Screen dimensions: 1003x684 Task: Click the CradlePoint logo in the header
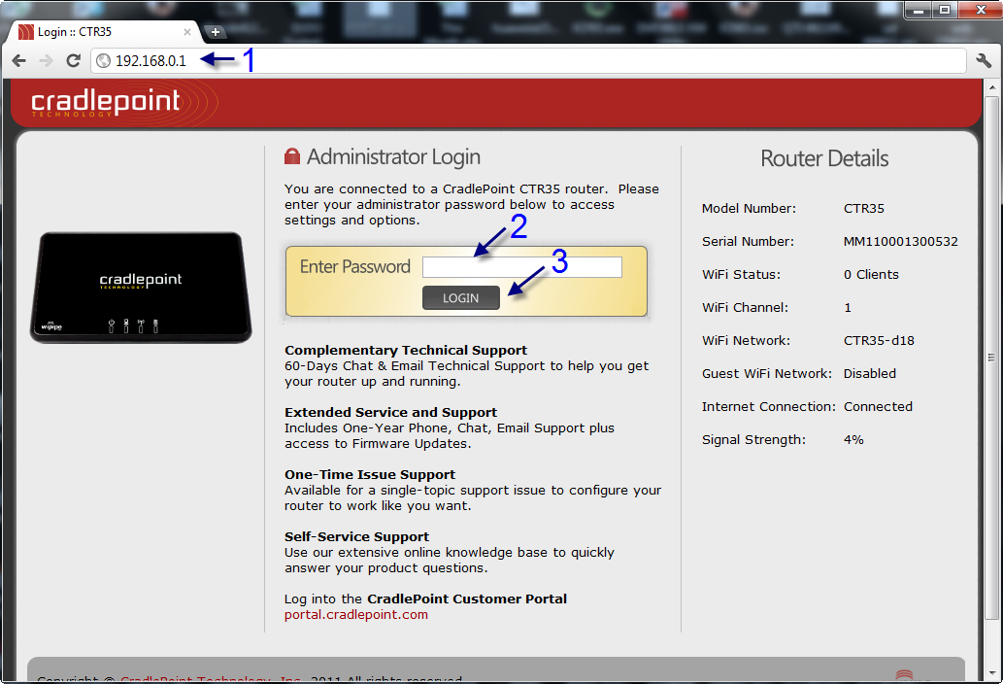point(106,102)
